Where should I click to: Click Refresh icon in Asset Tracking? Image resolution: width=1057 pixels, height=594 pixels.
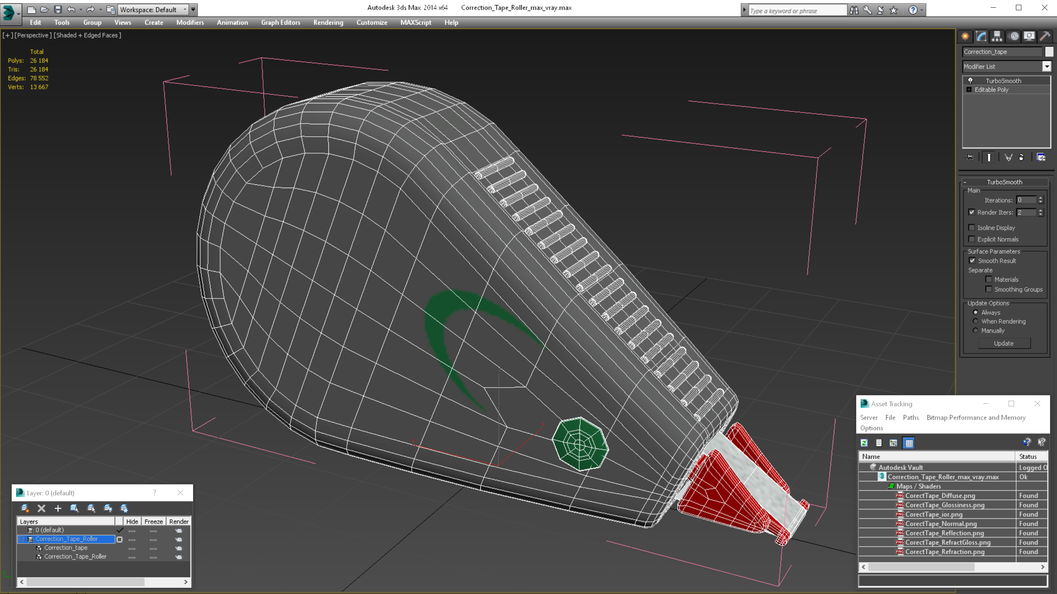[864, 443]
